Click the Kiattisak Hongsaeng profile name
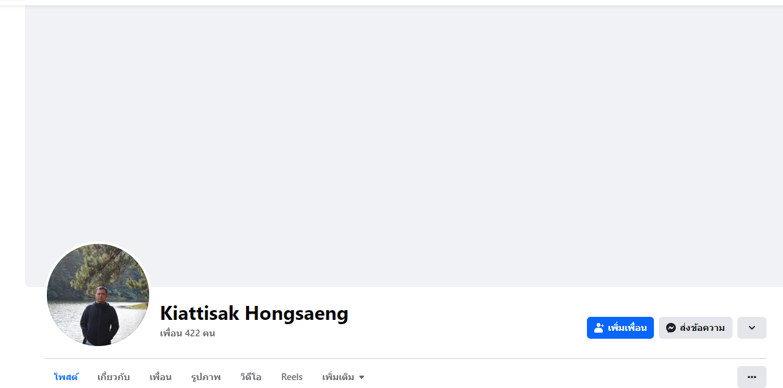Screen dimensions: 783x388 [x=254, y=313]
